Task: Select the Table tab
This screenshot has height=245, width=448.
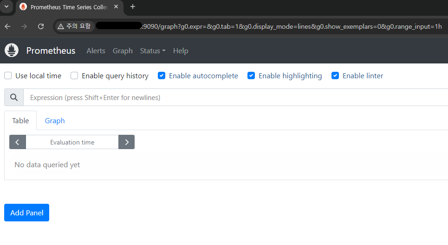Action: pyautogui.click(x=20, y=120)
